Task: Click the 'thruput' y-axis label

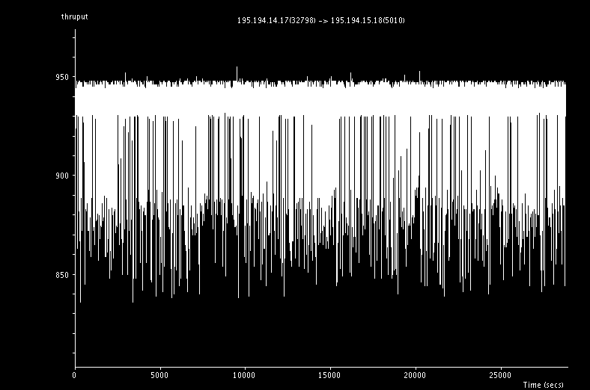Action: pos(75,17)
